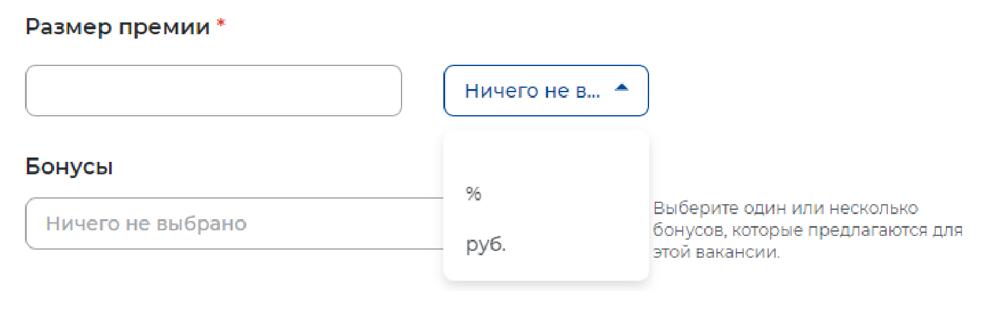This screenshot has width=982, height=315.
Task: Select the % option in the dropdown
Action: coord(474,194)
